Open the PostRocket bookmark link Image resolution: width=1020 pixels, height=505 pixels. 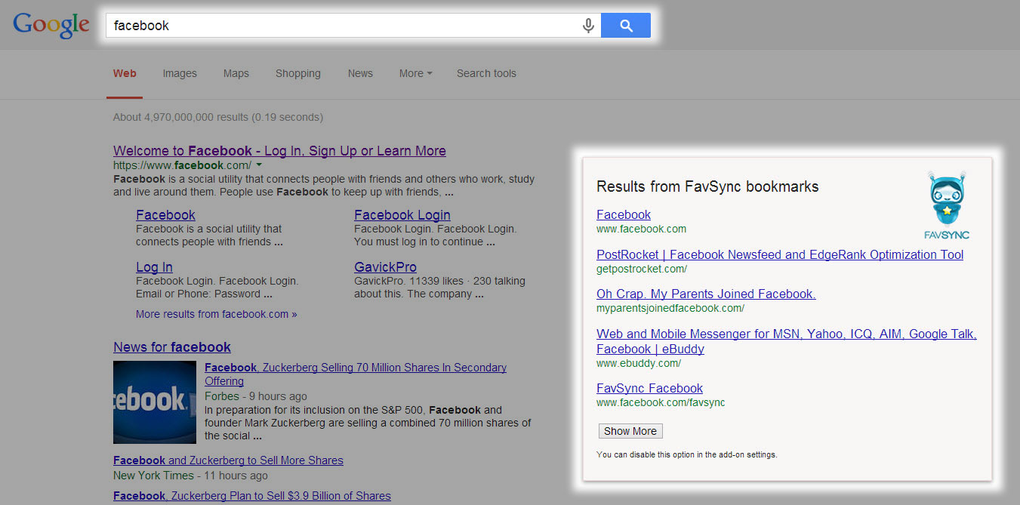pos(779,254)
